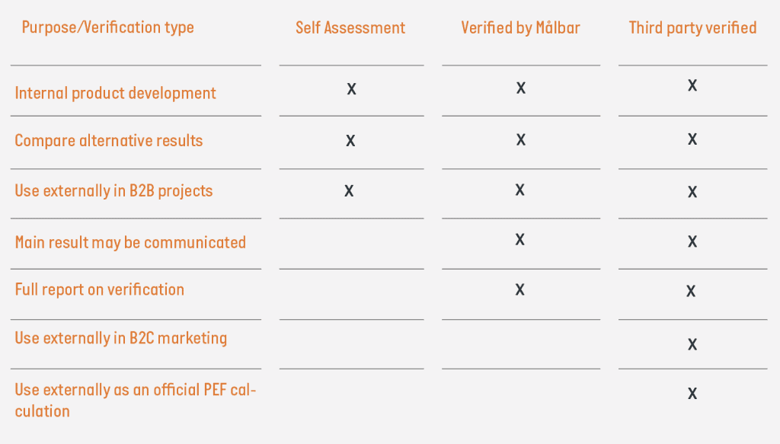780x444 pixels.
Task: Click the Full report on verification label
Action: (100, 290)
